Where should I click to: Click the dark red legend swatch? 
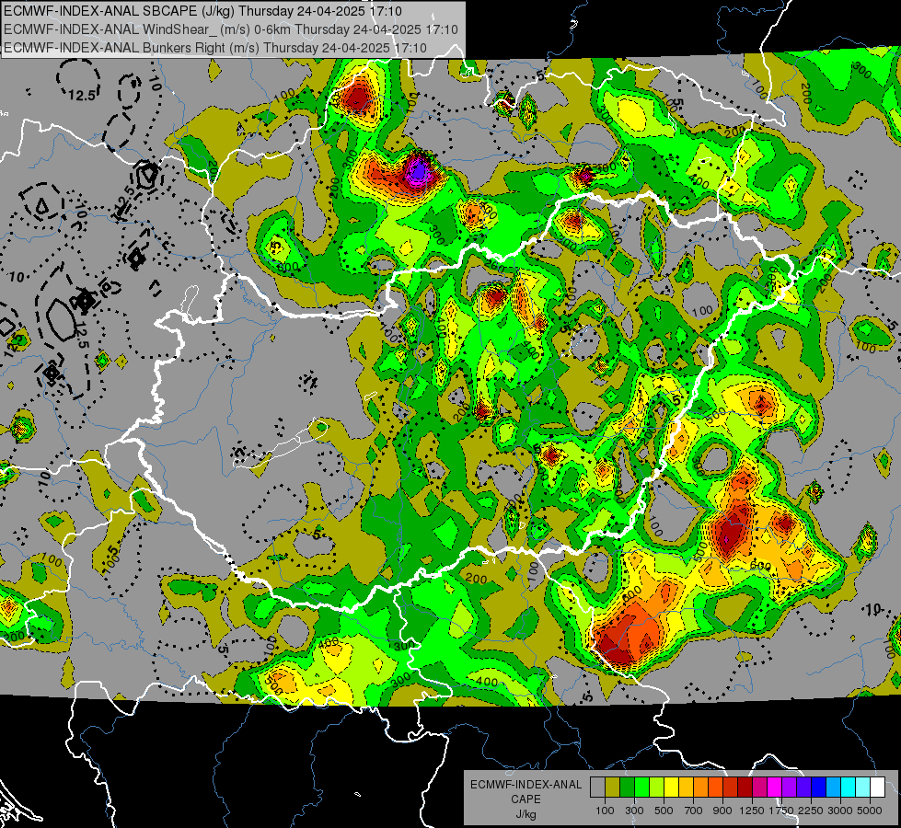(745, 788)
